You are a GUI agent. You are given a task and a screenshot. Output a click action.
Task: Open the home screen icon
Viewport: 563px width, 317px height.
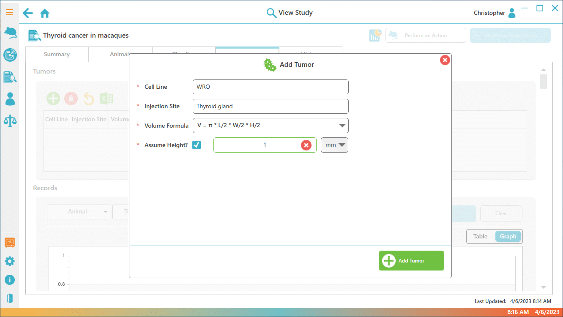(45, 14)
